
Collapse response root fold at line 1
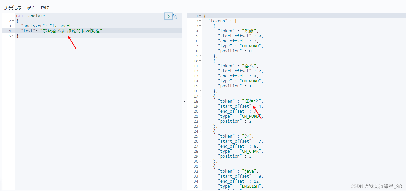200,16
